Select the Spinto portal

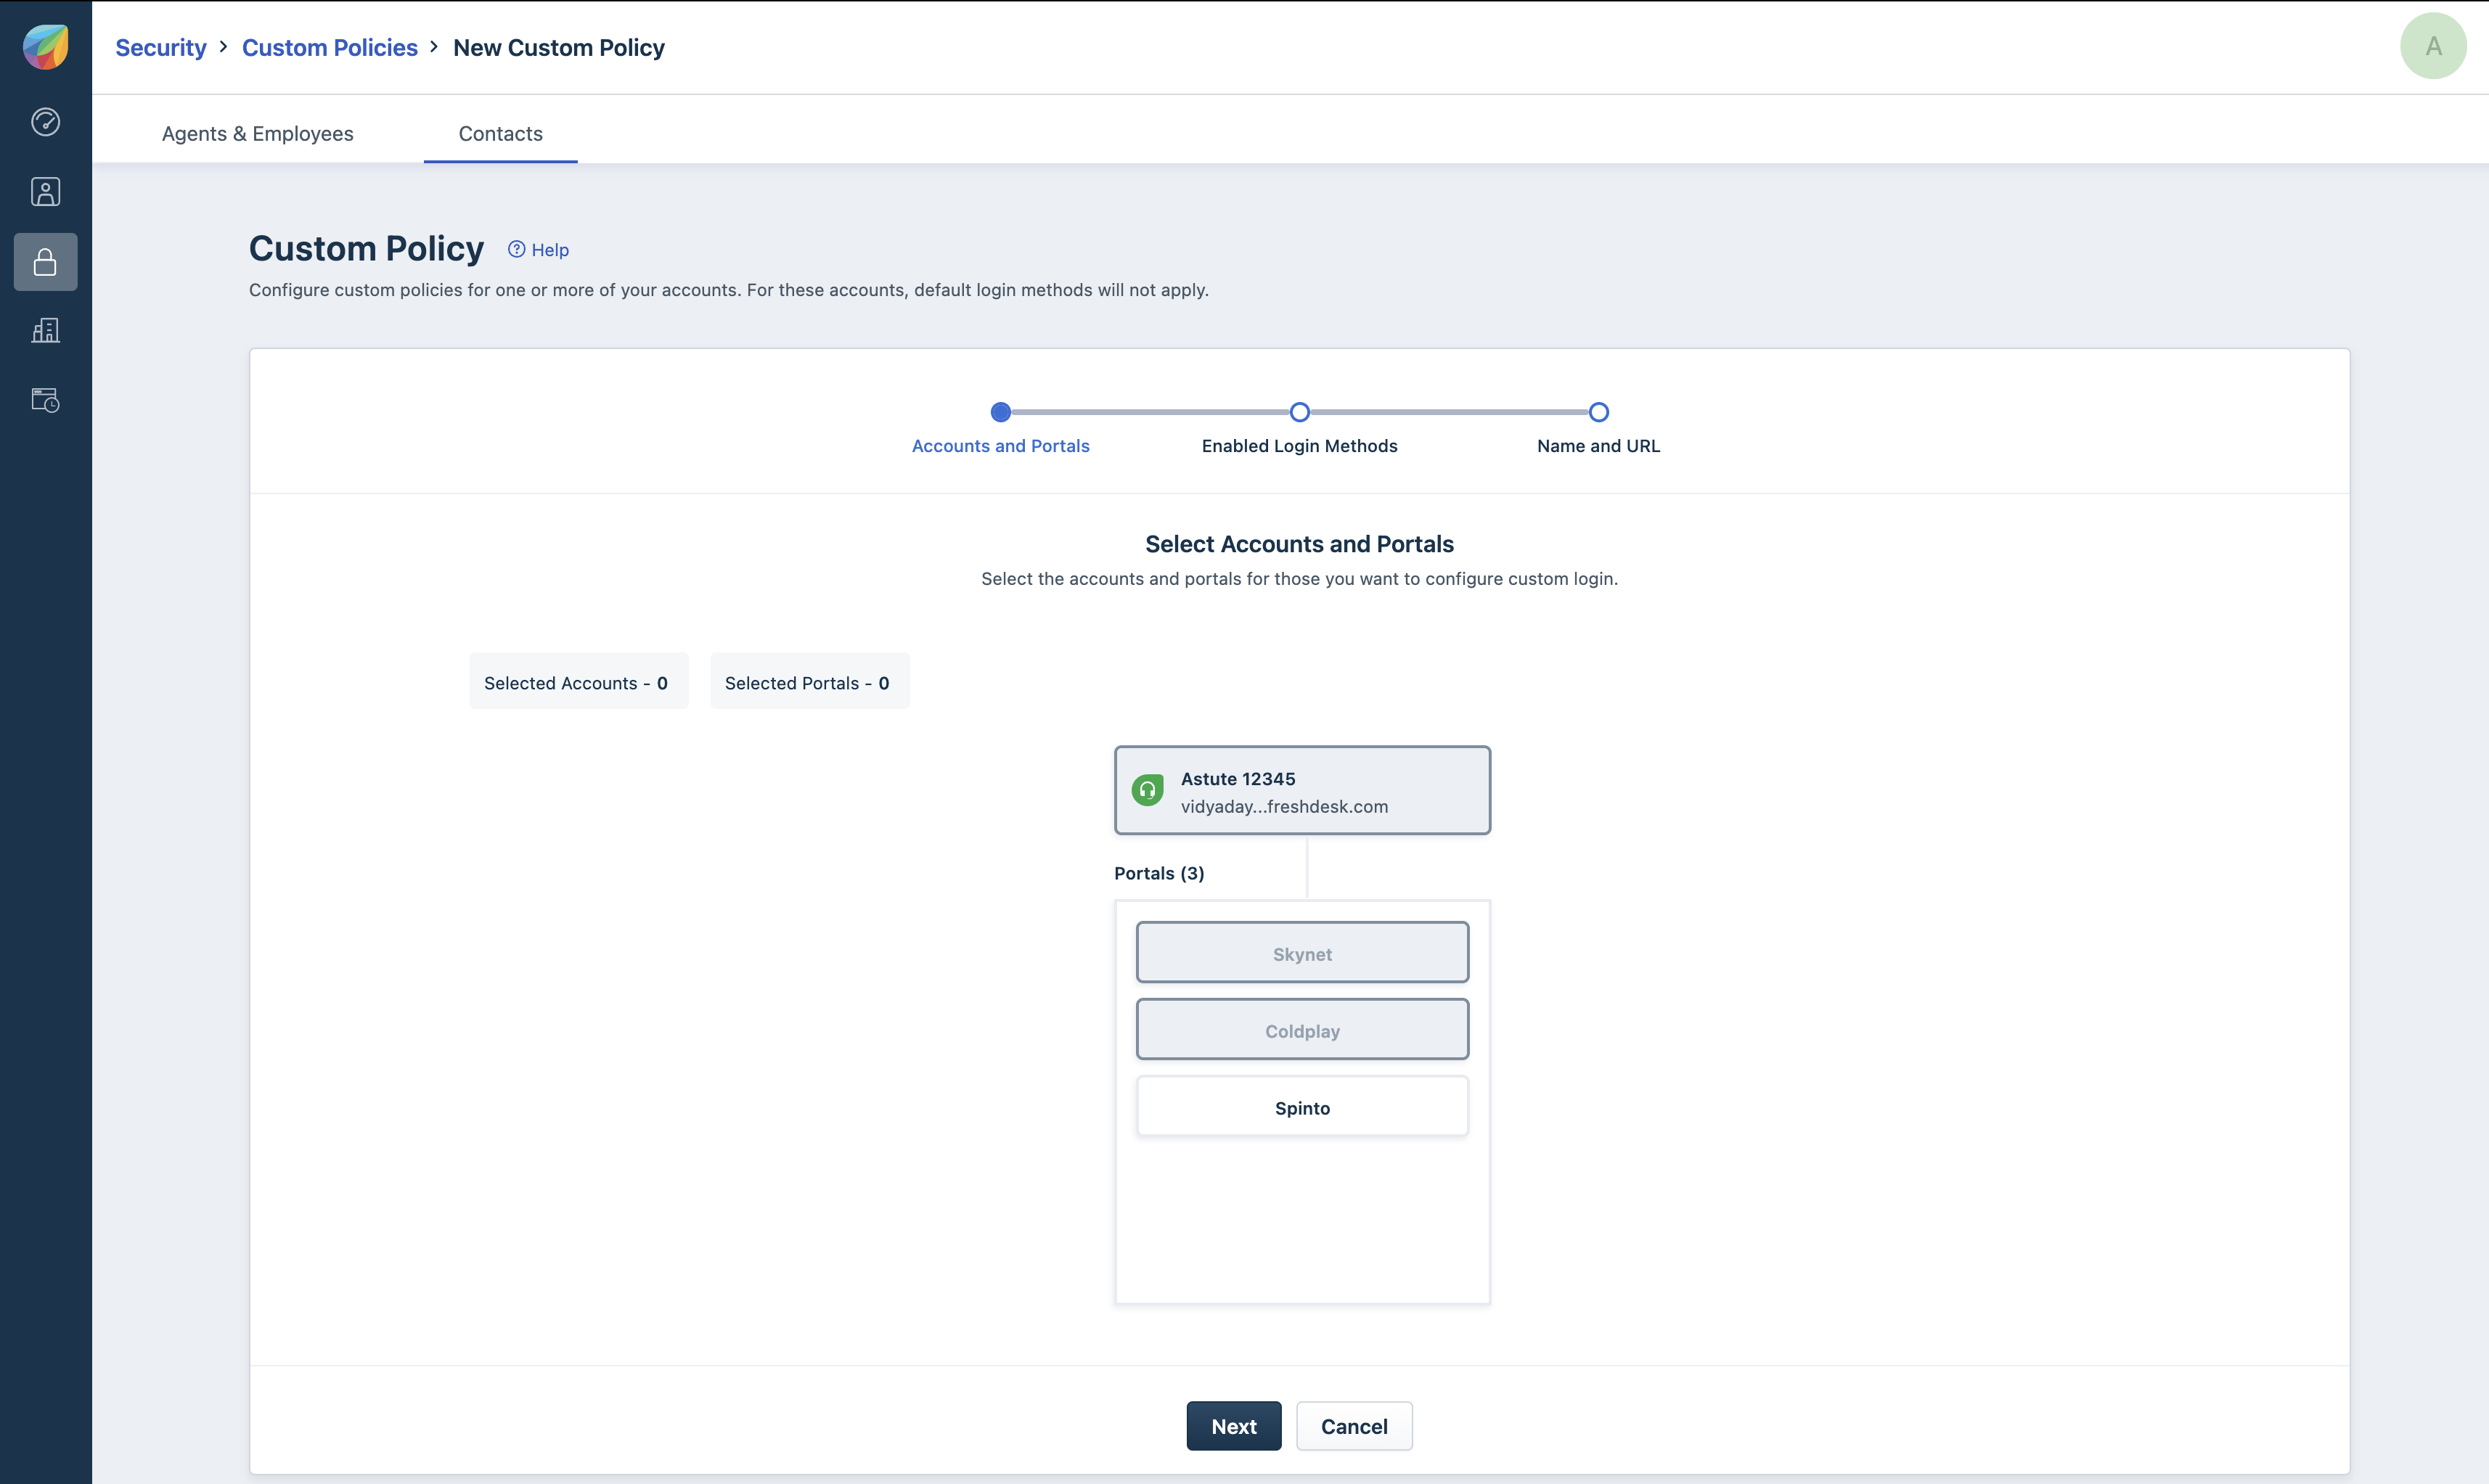pyautogui.click(x=1302, y=1107)
